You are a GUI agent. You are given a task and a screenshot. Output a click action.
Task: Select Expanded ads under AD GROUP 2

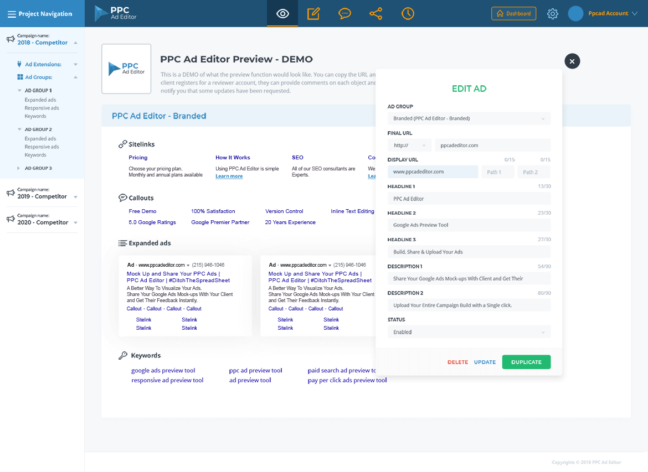coord(40,139)
